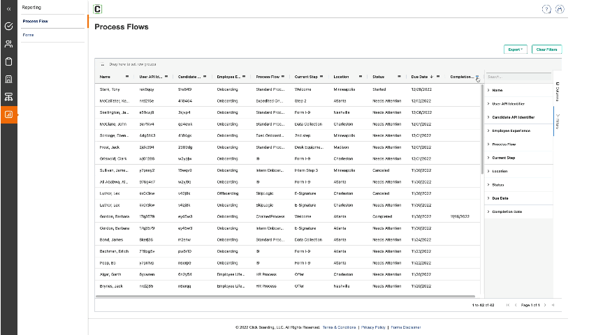Select Forms in the Reporting menu
Screen dimensions: 596x335
tap(29, 34)
